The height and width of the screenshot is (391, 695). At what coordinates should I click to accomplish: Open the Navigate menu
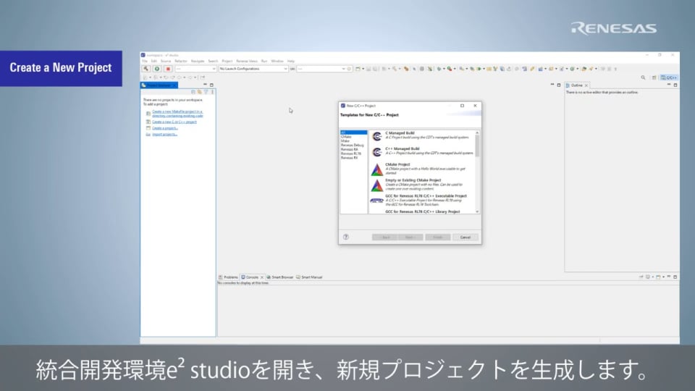[x=198, y=61]
